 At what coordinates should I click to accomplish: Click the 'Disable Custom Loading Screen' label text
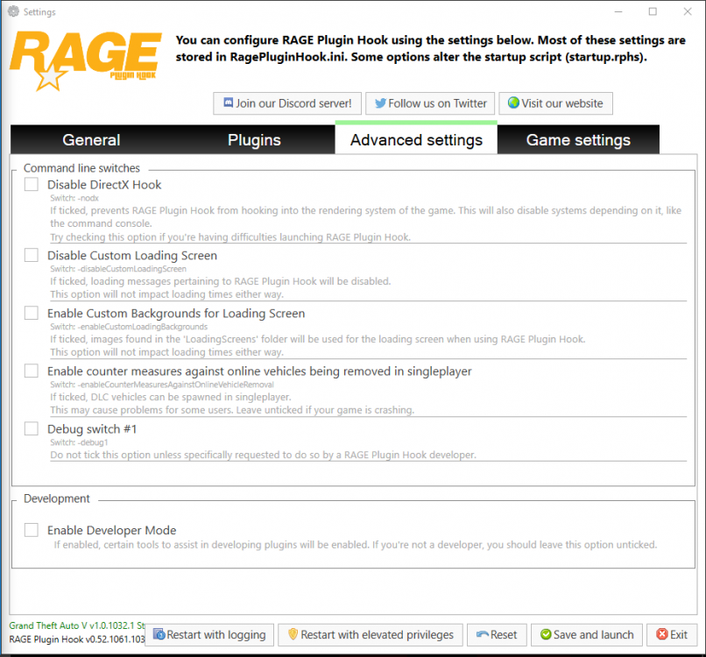tap(132, 255)
